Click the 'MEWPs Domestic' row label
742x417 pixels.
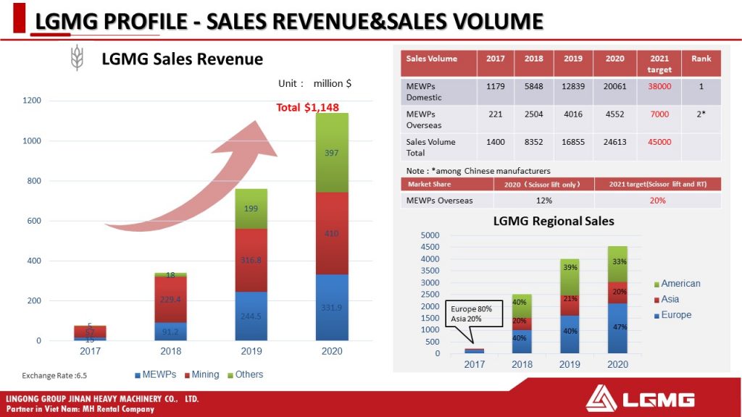click(x=423, y=92)
